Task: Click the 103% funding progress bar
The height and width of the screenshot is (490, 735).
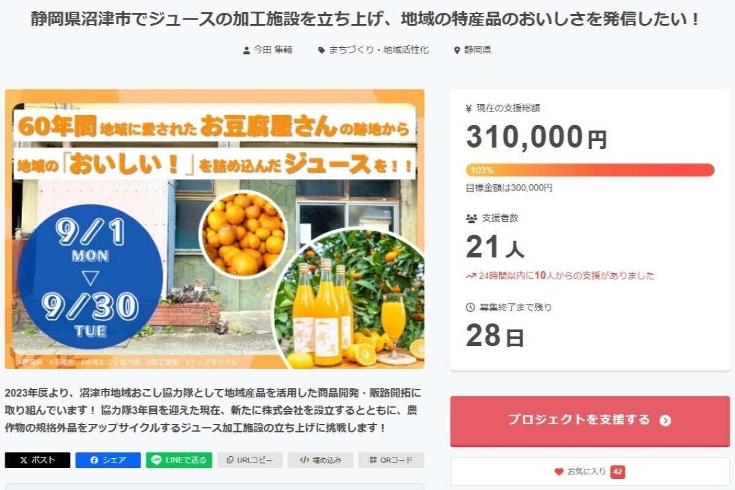Action: point(590,170)
